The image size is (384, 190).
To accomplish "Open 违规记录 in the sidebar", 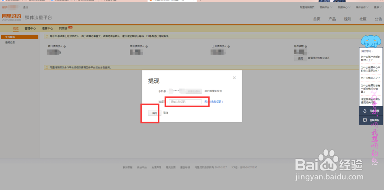I will point(10,42).
